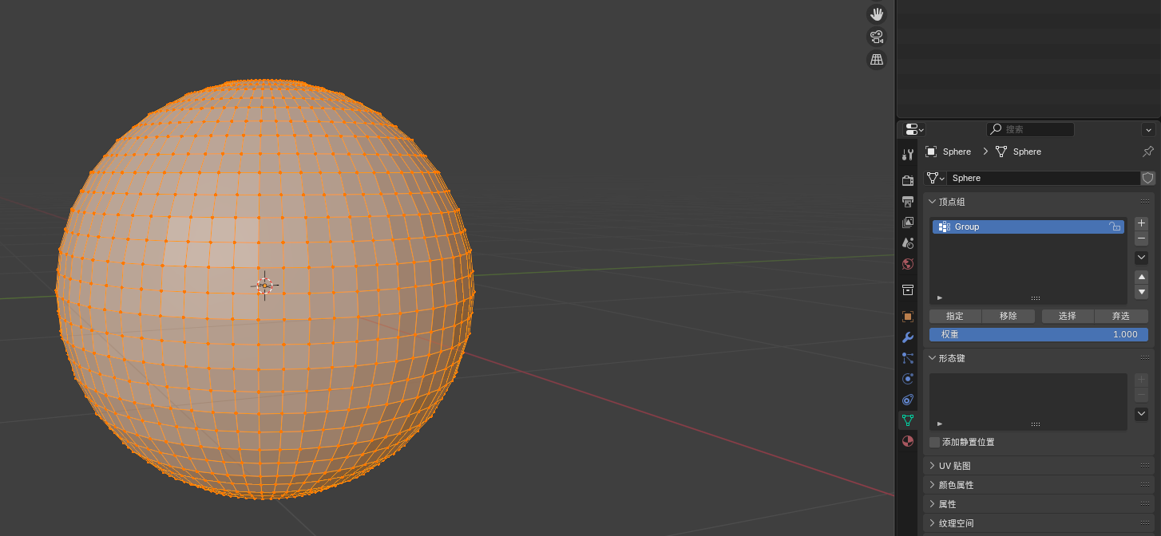The width and height of the screenshot is (1161, 536).
Task: Open the Modifiers wrench tab
Action: coord(908,337)
